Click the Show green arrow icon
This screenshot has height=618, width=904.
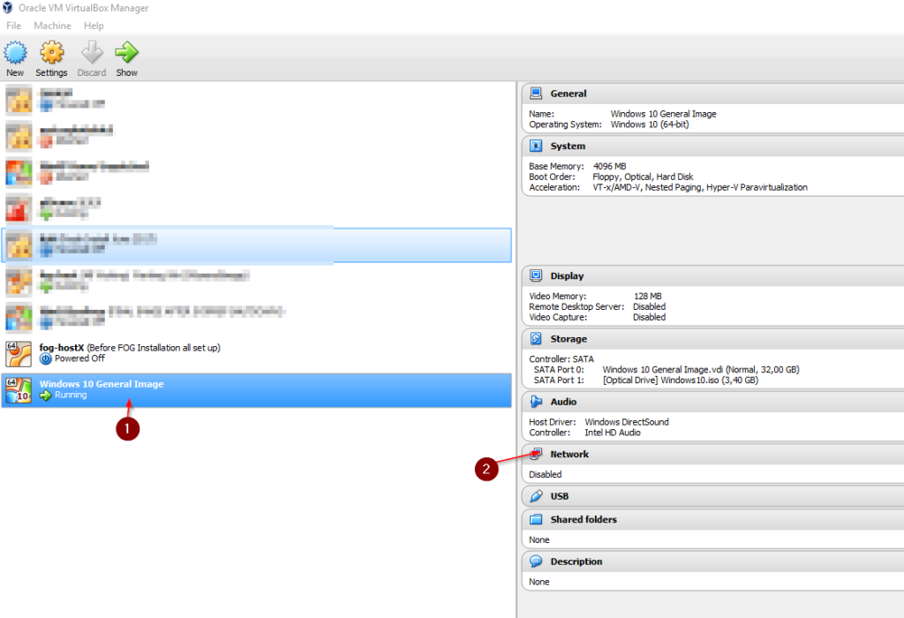pos(126,51)
